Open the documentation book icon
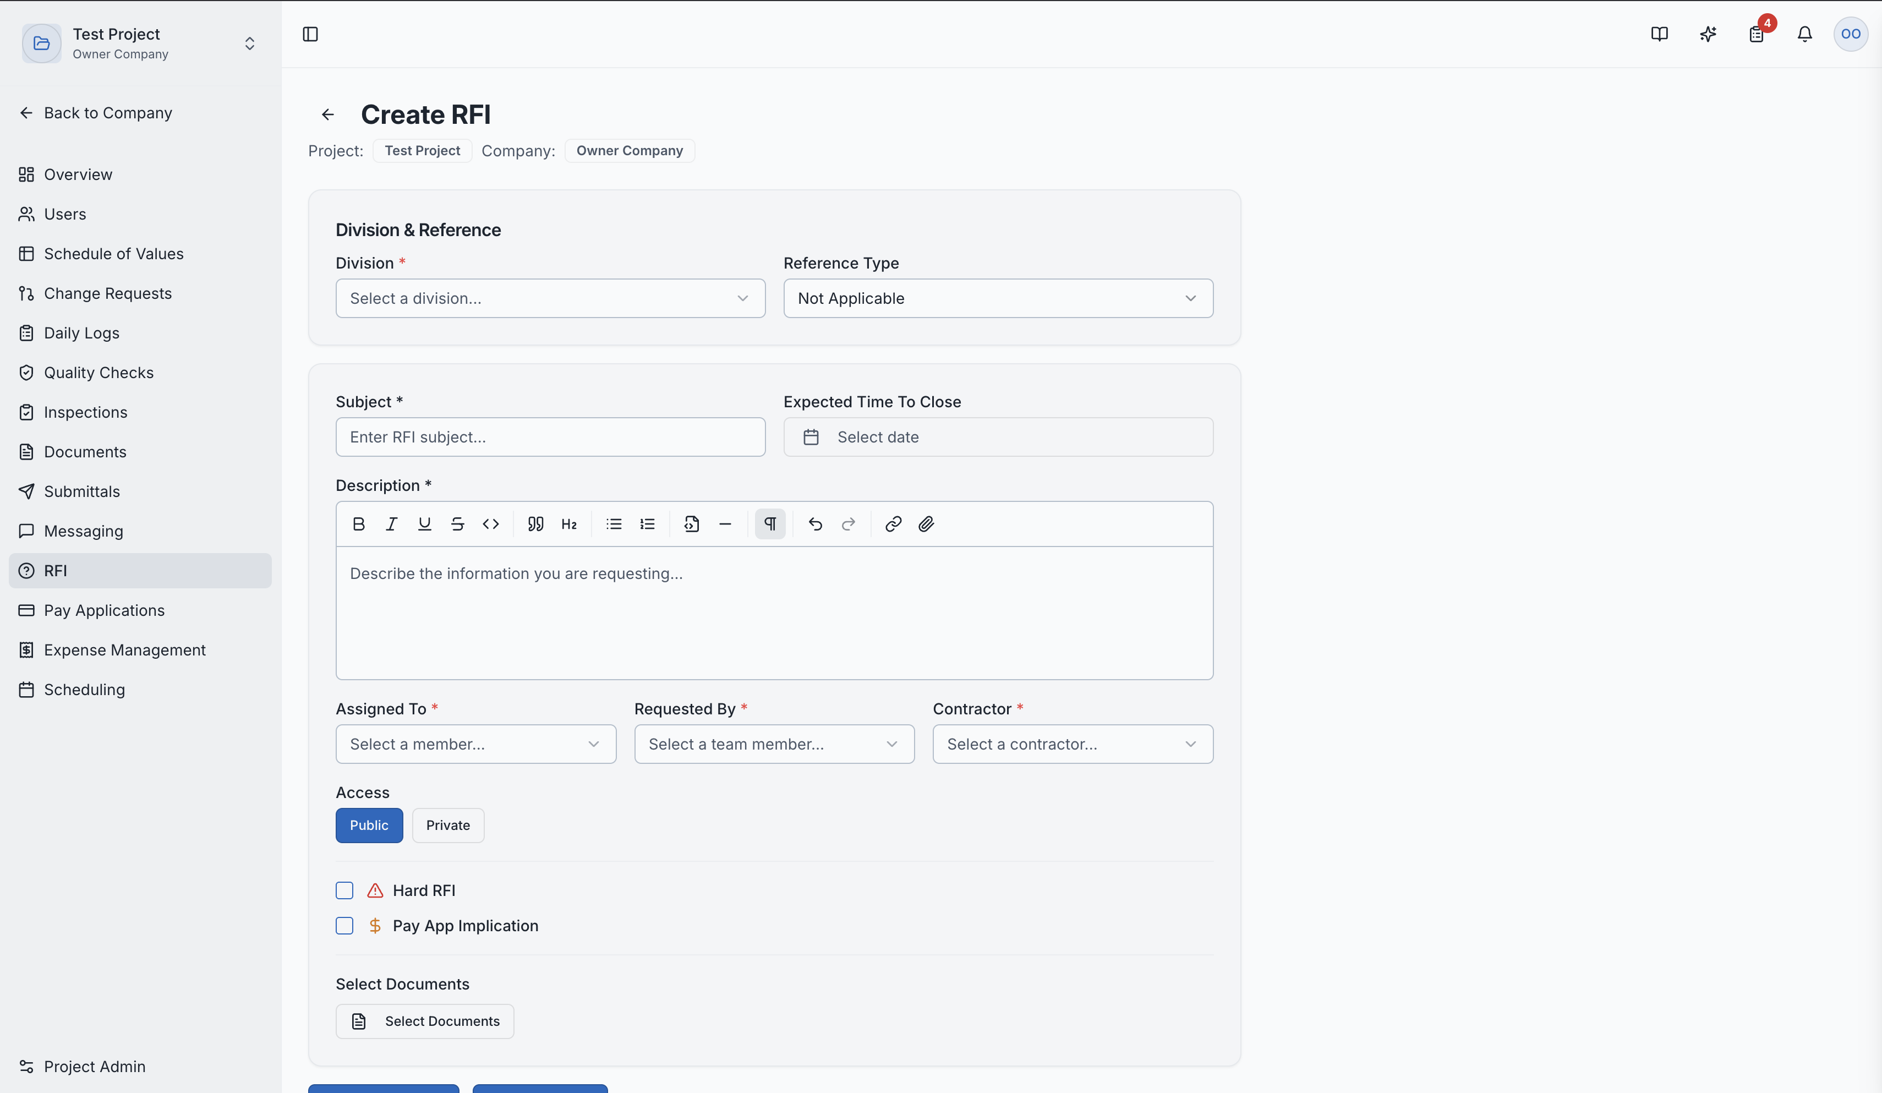 pos(1660,34)
